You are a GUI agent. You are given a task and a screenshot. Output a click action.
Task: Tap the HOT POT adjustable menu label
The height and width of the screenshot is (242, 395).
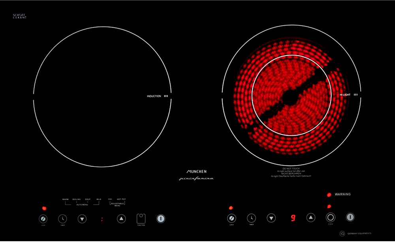point(121,199)
